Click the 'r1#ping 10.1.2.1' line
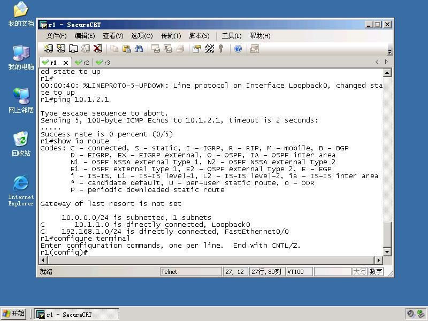428x321 pixels. (x=74, y=100)
